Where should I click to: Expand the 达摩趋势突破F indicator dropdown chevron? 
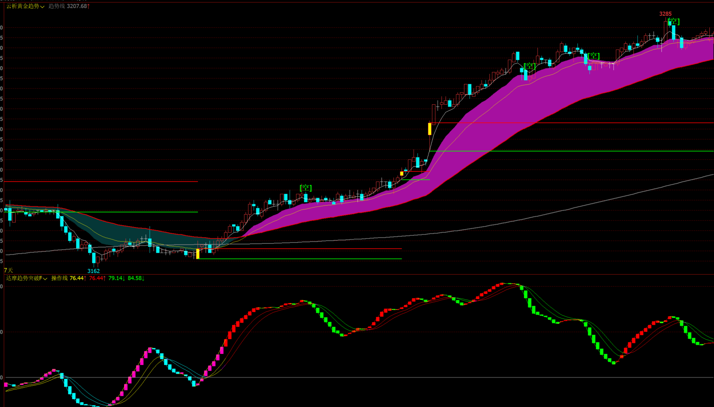click(45, 279)
